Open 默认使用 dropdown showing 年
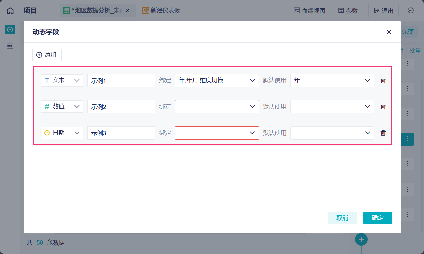This screenshot has height=254, width=424. click(x=332, y=81)
